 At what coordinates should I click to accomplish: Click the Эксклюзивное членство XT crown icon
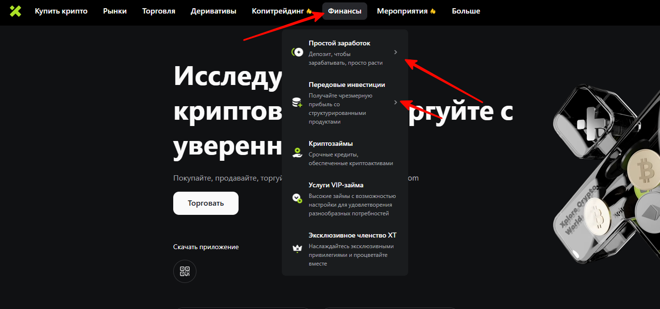click(297, 249)
